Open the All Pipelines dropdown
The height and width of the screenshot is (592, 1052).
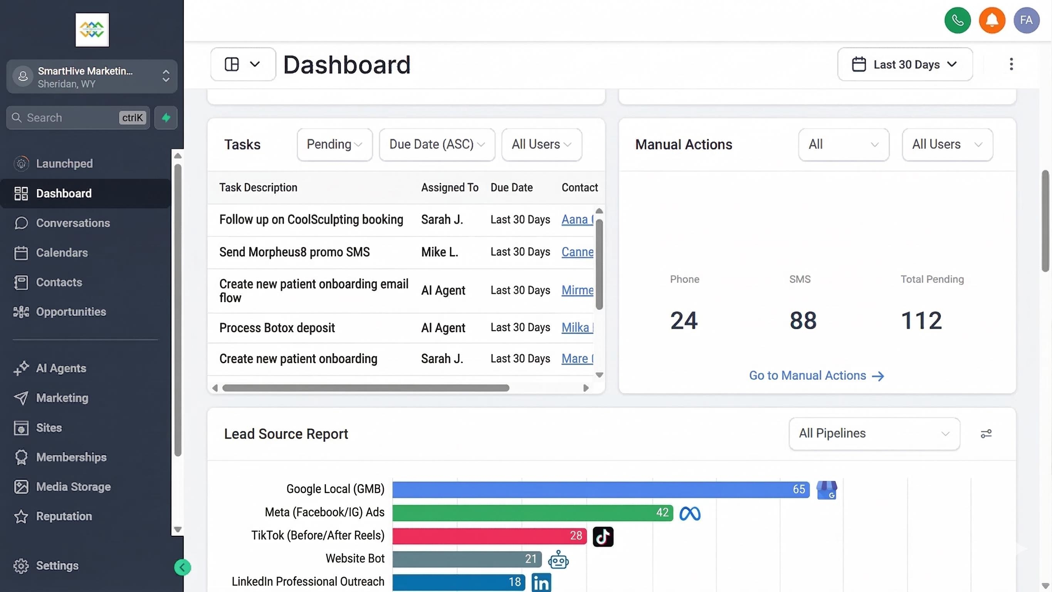(x=874, y=434)
